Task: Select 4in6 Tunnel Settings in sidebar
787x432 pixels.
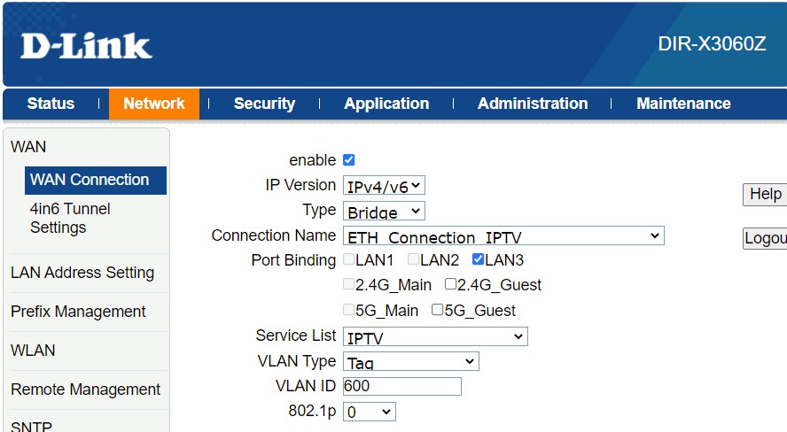Action: pyautogui.click(x=70, y=218)
